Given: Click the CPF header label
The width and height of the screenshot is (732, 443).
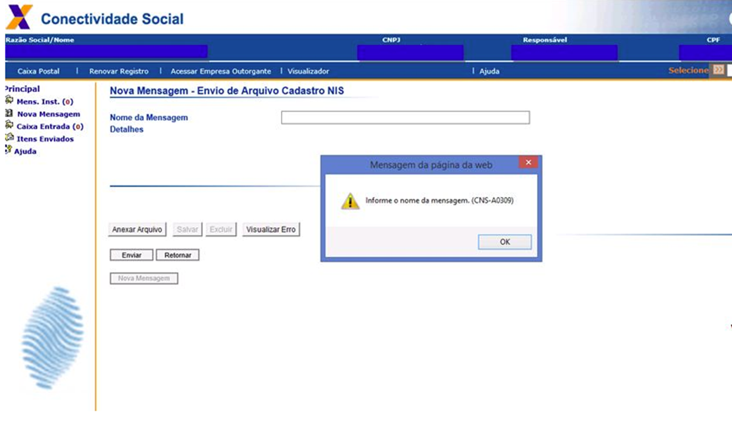Looking at the screenshot, I should 713,40.
